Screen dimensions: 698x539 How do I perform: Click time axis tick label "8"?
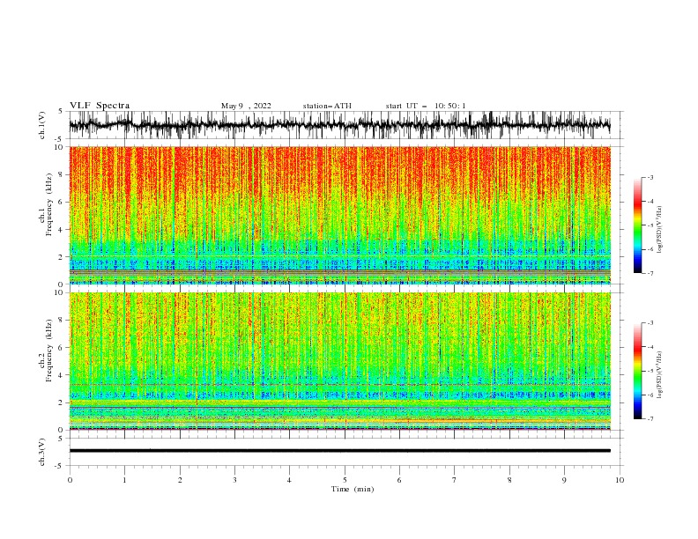coord(509,480)
